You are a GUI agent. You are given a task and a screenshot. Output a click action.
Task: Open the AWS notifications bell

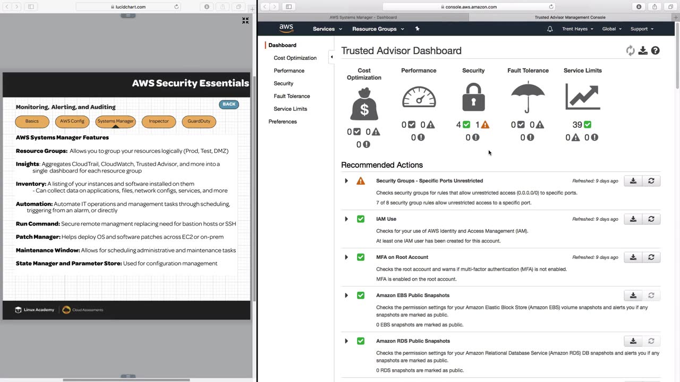pyautogui.click(x=550, y=29)
